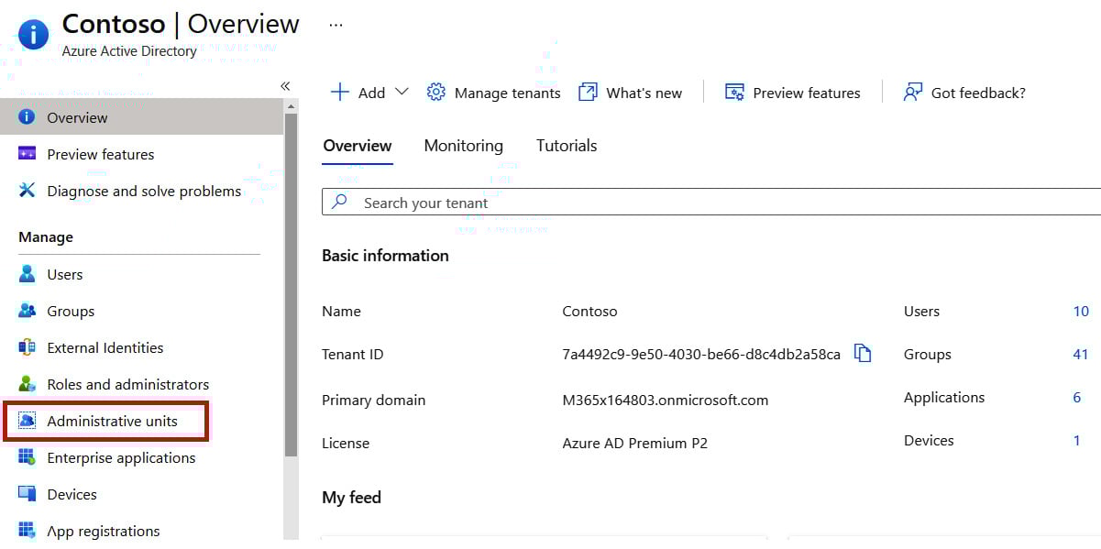Click the Name value Contoso
Image resolution: width=1101 pixels, height=549 pixels.
[x=589, y=311]
